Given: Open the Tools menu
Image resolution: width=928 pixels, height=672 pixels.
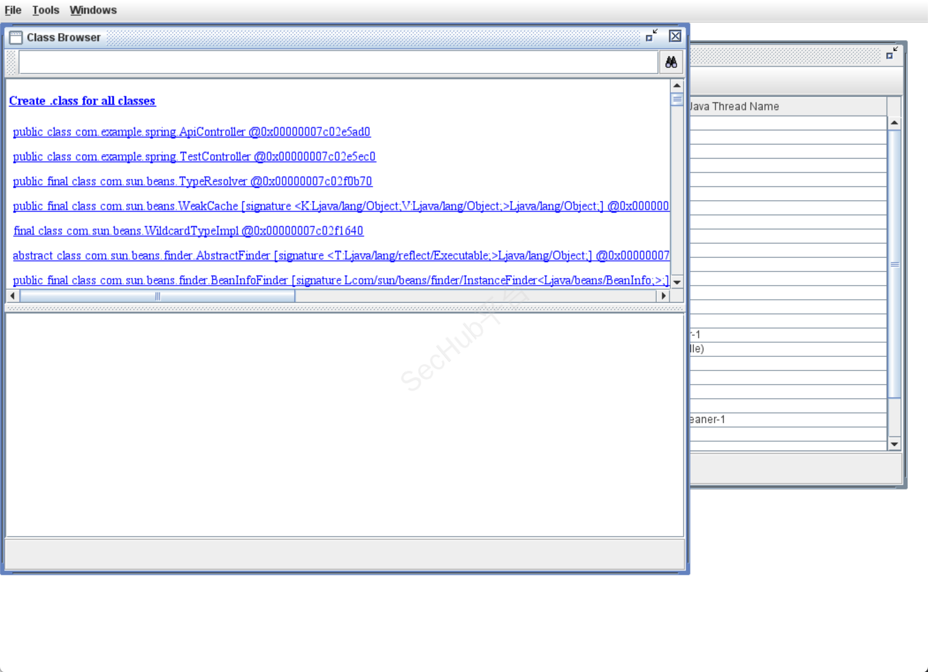Looking at the screenshot, I should pyautogui.click(x=45, y=10).
